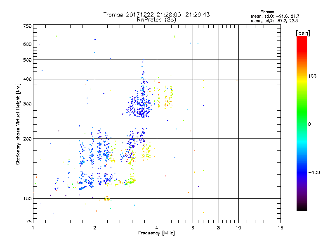This screenshot has width=330, height=248.
Task: Click the '300' tick on the height axis
Action: click(27, 104)
